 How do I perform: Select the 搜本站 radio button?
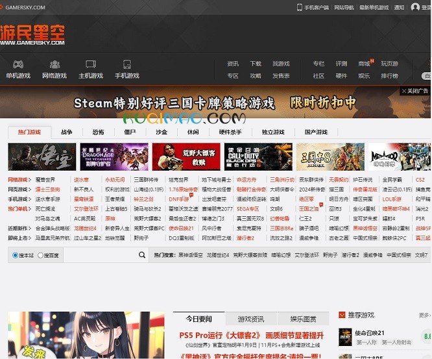16,255
